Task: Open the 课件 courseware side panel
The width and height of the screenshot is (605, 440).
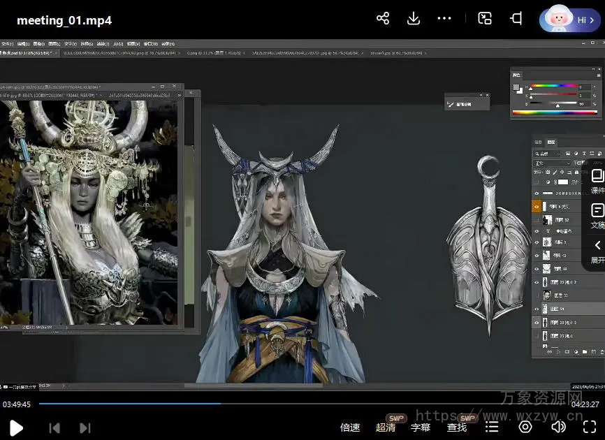Action: (x=597, y=181)
